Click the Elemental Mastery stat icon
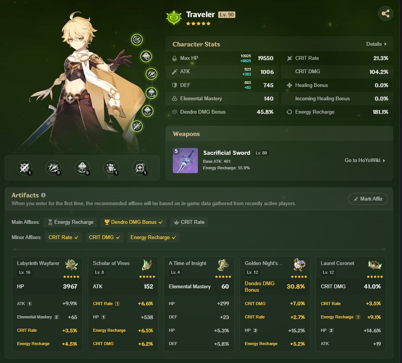 click(174, 98)
